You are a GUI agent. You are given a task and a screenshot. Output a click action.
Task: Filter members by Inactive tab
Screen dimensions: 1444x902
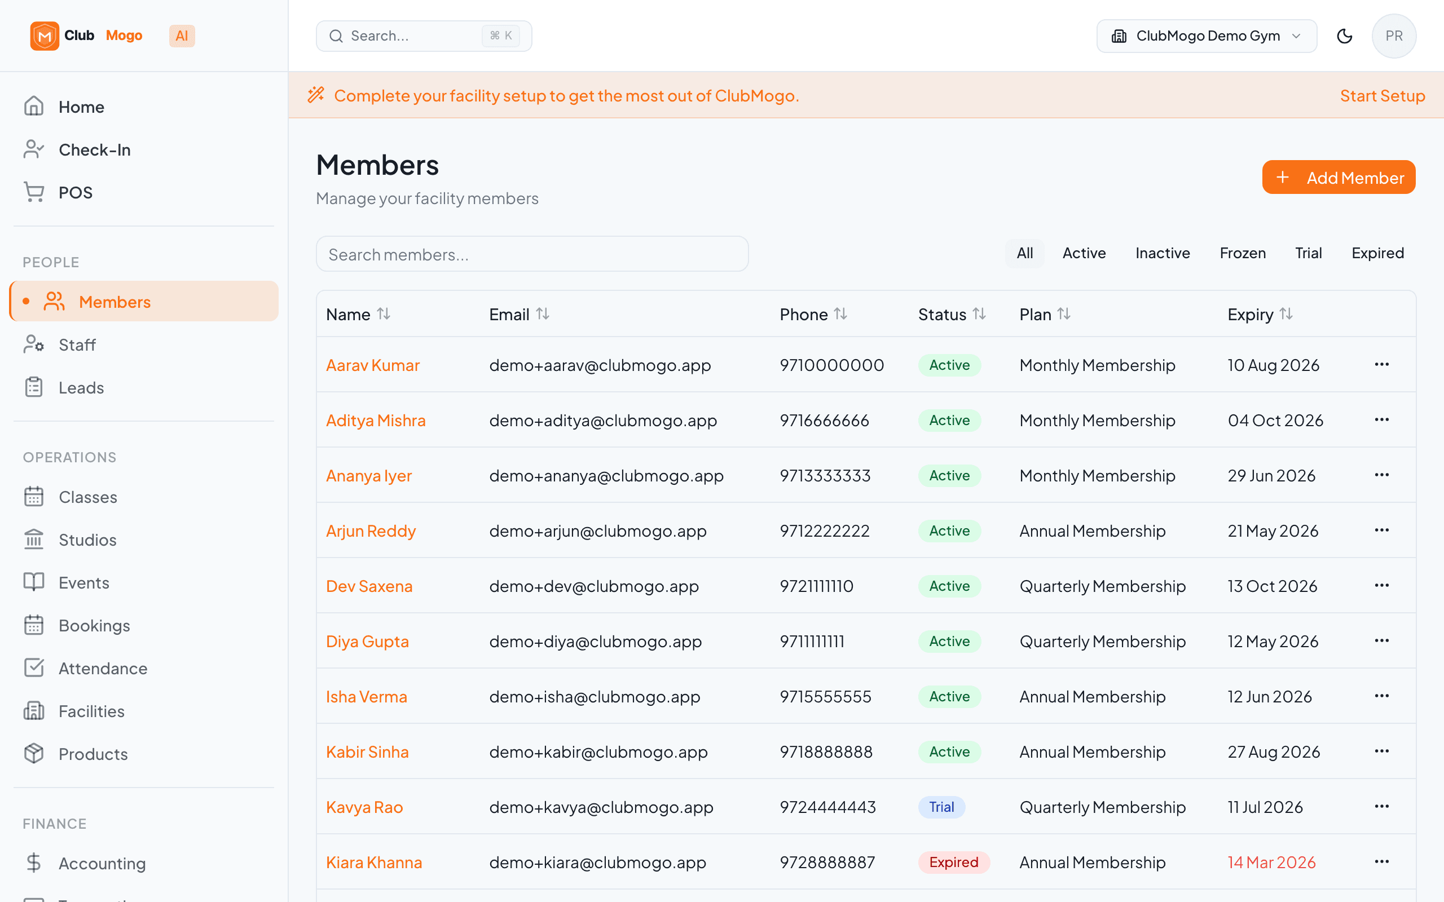tap(1163, 253)
